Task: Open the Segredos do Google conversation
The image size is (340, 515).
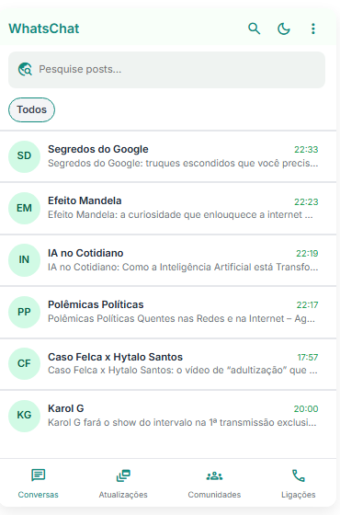Action: (168, 156)
